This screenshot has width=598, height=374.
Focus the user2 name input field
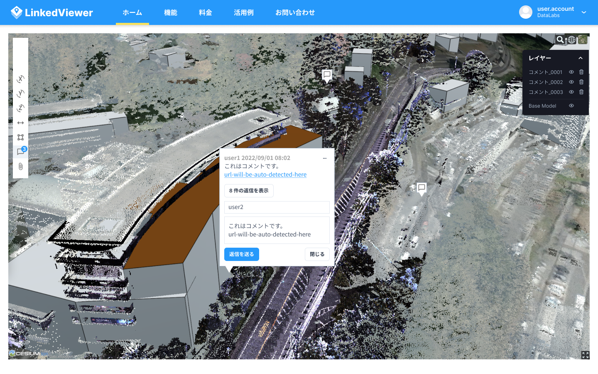(277, 207)
